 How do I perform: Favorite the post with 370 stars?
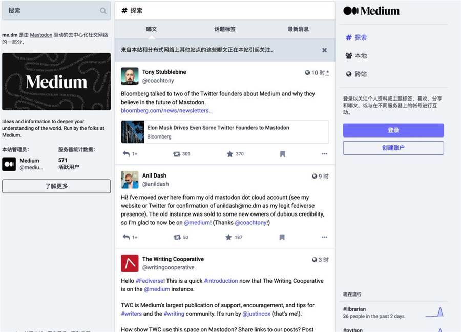[230, 154]
